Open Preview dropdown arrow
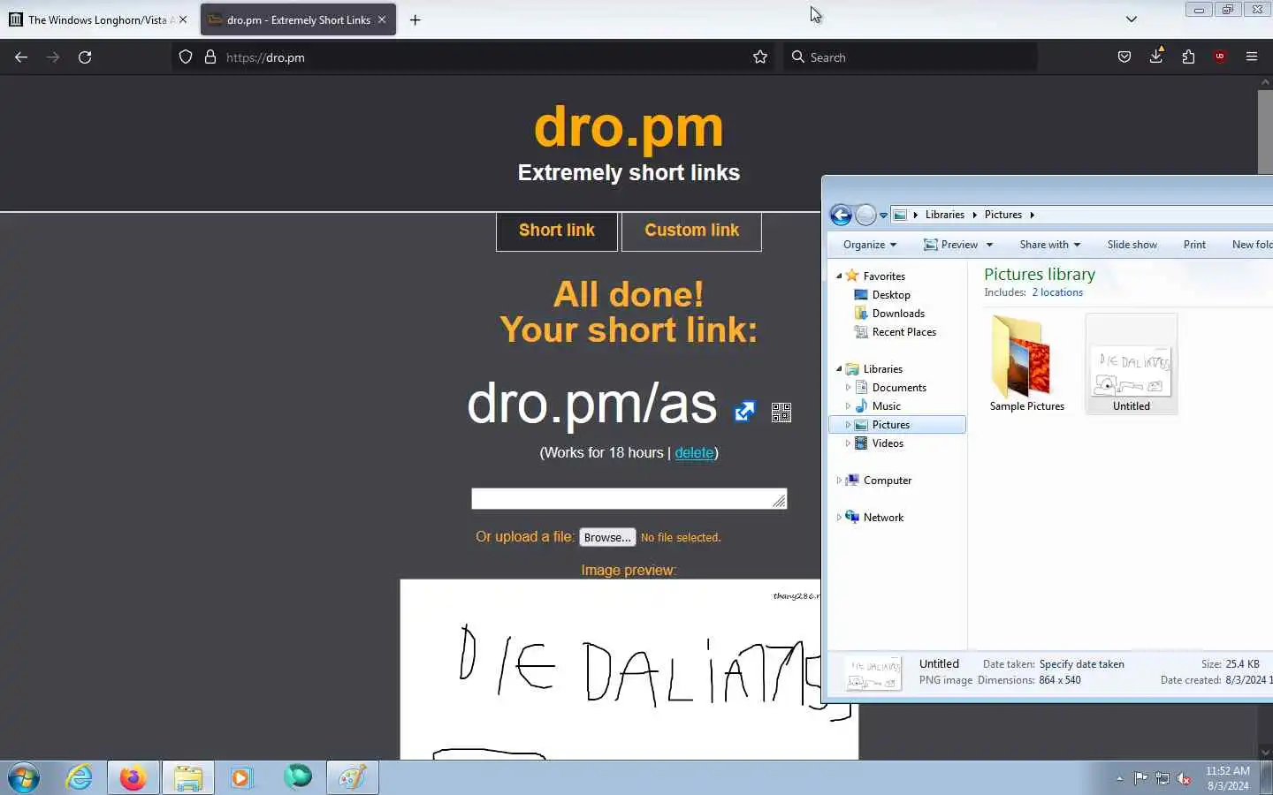1273x795 pixels. point(989,245)
